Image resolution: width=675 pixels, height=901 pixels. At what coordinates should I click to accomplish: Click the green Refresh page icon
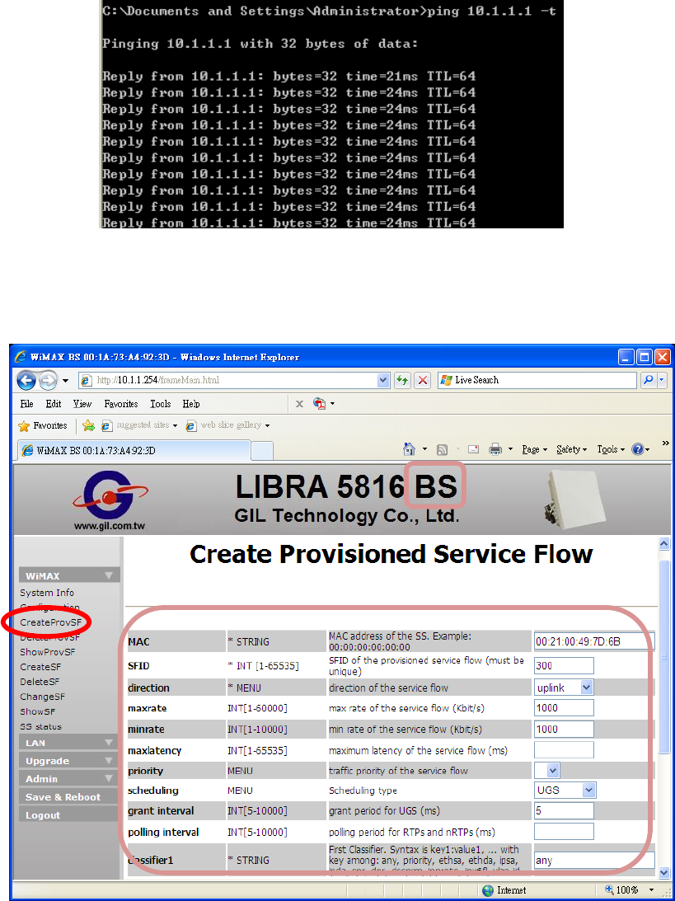(403, 380)
